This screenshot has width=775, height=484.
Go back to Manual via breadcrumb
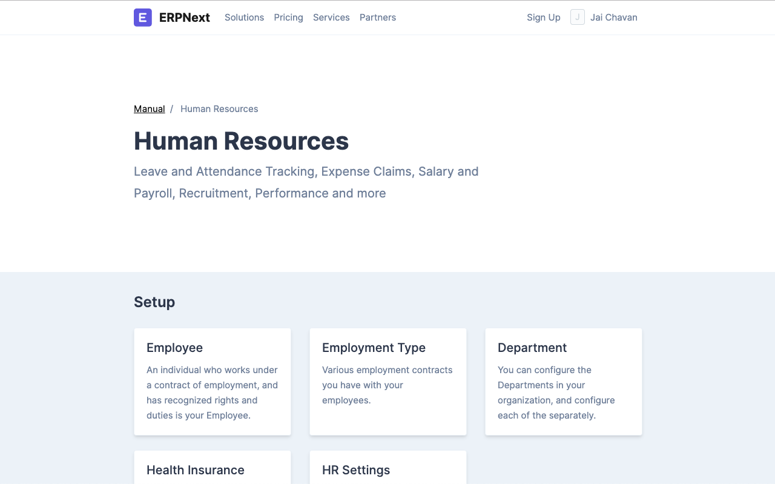(x=149, y=109)
